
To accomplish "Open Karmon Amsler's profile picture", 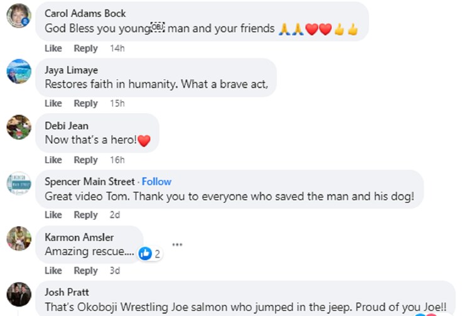I will pyautogui.click(x=18, y=239).
